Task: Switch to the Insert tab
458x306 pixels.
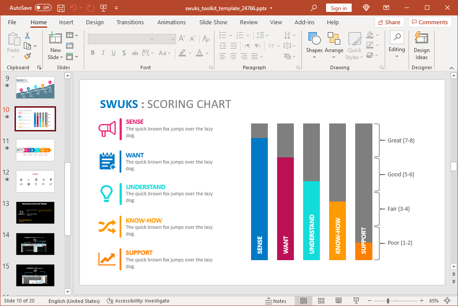Action: click(66, 22)
